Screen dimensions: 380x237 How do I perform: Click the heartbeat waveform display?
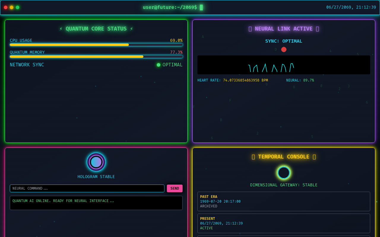(x=284, y=65)
